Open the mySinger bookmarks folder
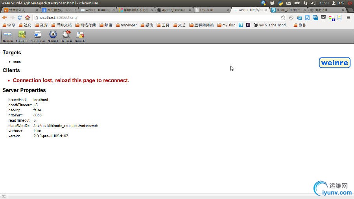This screenshot has width=354, height=199. click(126, 25)
